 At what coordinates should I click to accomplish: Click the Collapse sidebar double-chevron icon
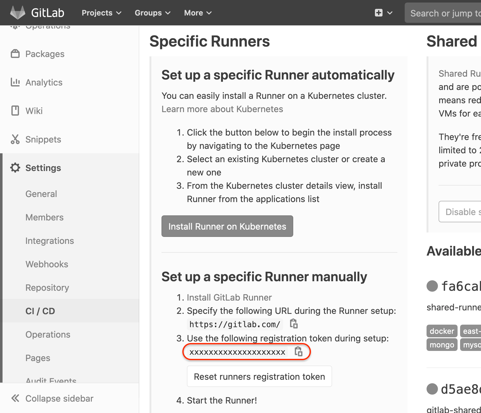click(15, 398)
